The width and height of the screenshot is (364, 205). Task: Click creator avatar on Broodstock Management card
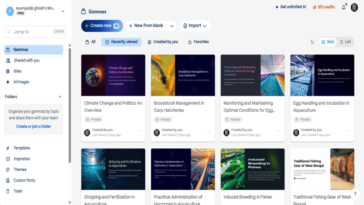[157, 133]
